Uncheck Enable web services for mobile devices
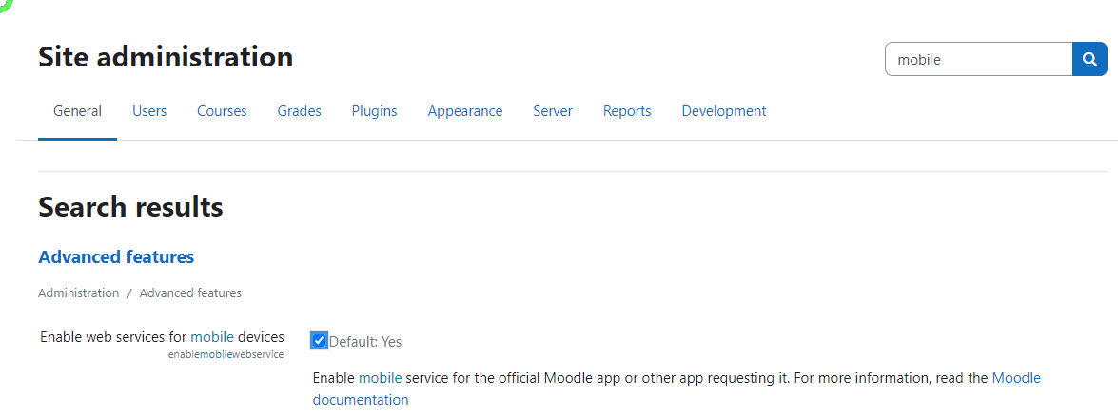The width and height of the screenshot is (1118, 415). click(320, 341)
